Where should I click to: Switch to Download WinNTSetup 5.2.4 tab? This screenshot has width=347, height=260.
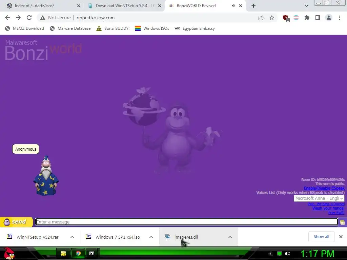pyautogui.click(x=124, y=6)
